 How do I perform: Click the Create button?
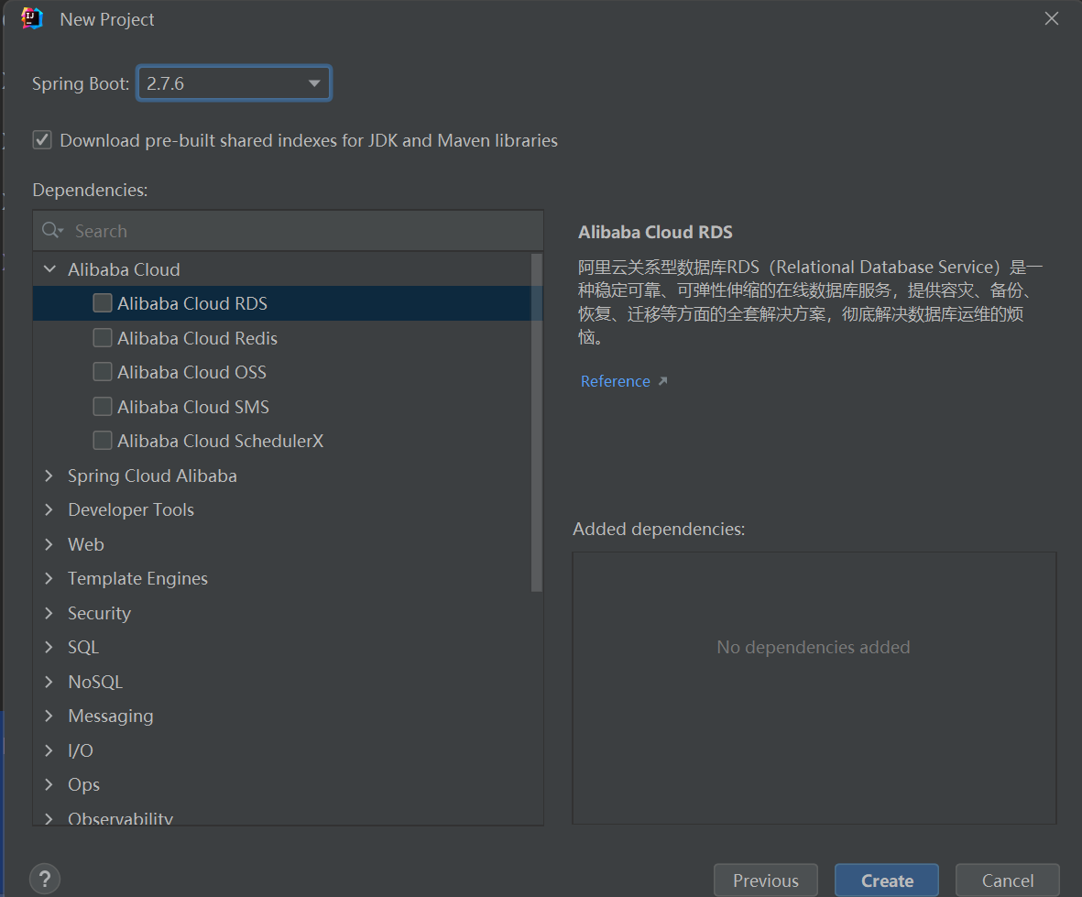(x=887, y=881)
